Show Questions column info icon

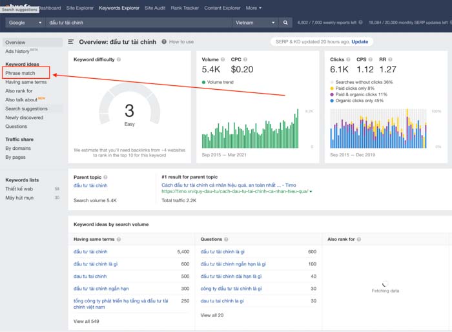click(x=226, y=239)
